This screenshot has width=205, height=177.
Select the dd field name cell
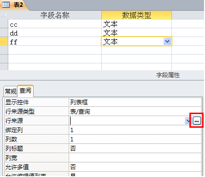(55, 33)
